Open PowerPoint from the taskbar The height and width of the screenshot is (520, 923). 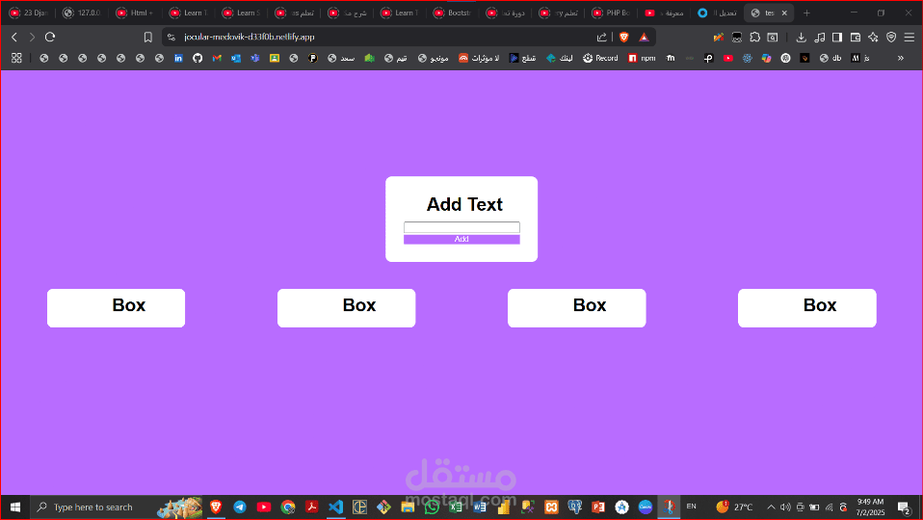tap(598, 507)
